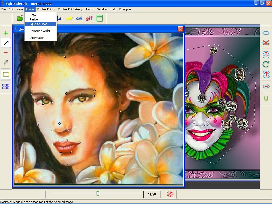
Task: Click the blue double-ellipse red arrow icon
Action: [266, 74]
